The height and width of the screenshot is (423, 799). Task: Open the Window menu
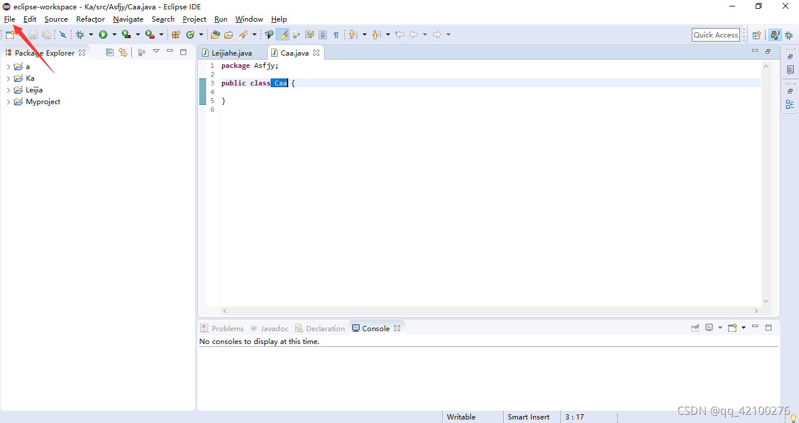[249, 19]
